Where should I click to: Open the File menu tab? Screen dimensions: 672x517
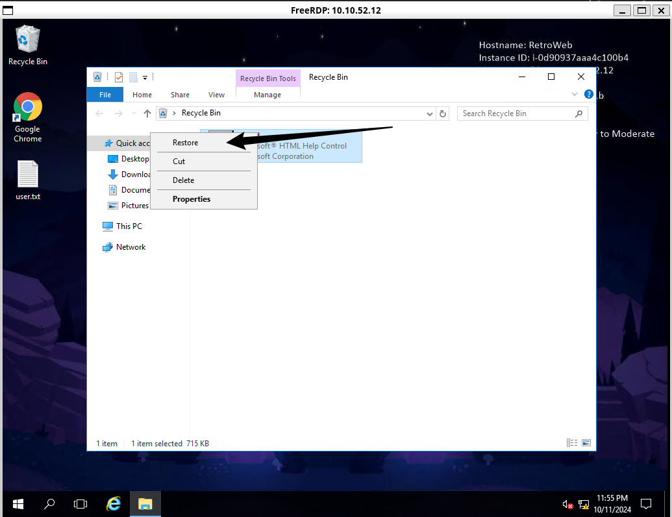105,95
